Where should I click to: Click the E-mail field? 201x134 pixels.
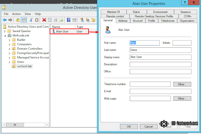(160, 91)
